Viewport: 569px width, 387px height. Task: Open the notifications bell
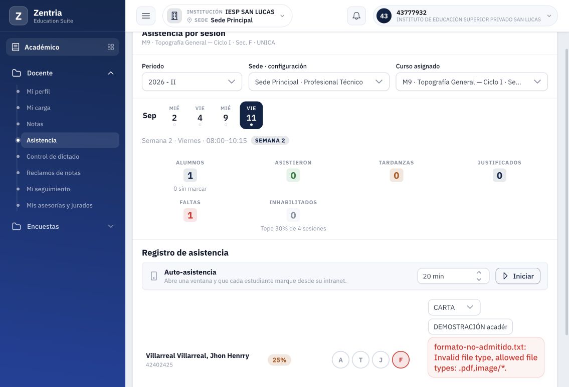point(356,16)
